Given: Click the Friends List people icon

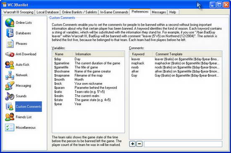Looking at the screenshot, I should click(x=10, y=117).
